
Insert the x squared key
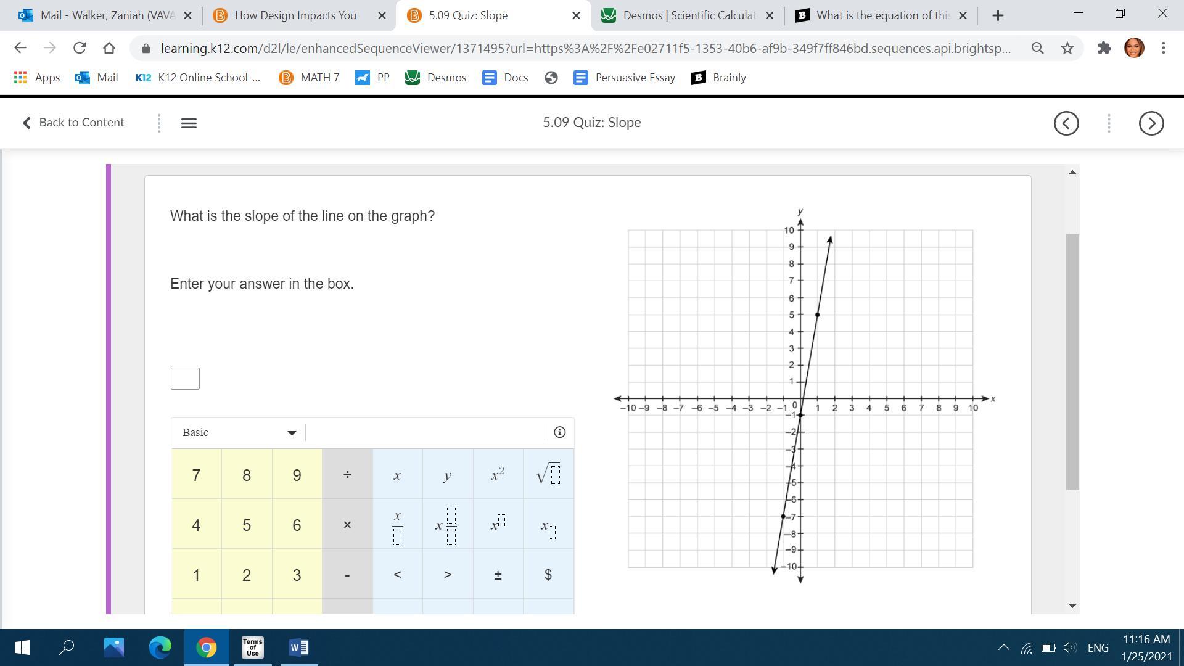point(498,475)
